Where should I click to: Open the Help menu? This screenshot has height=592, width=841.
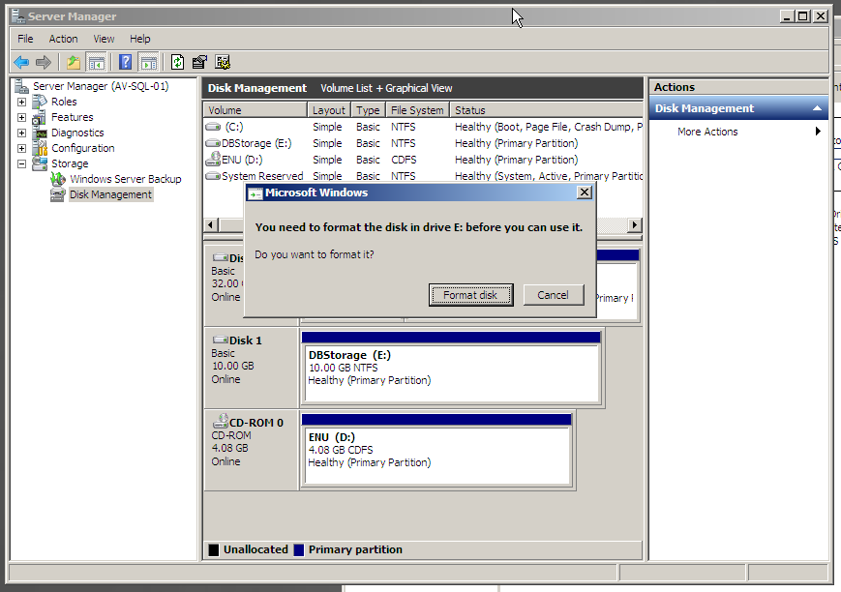[140, 39]
